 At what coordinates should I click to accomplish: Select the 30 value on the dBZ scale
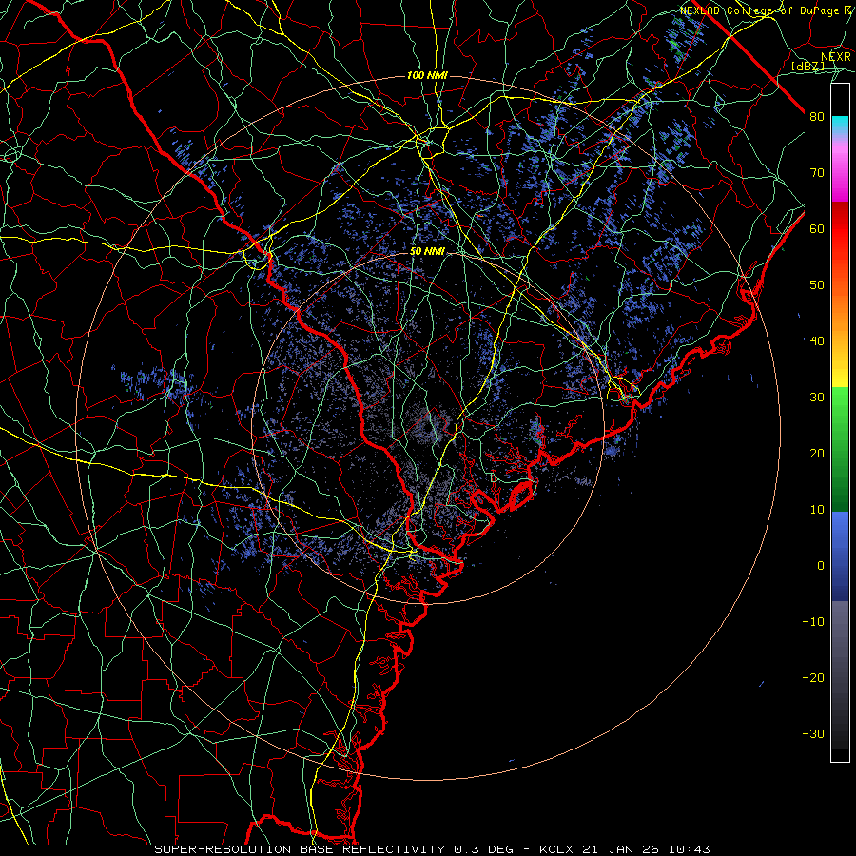pos(817,397)
